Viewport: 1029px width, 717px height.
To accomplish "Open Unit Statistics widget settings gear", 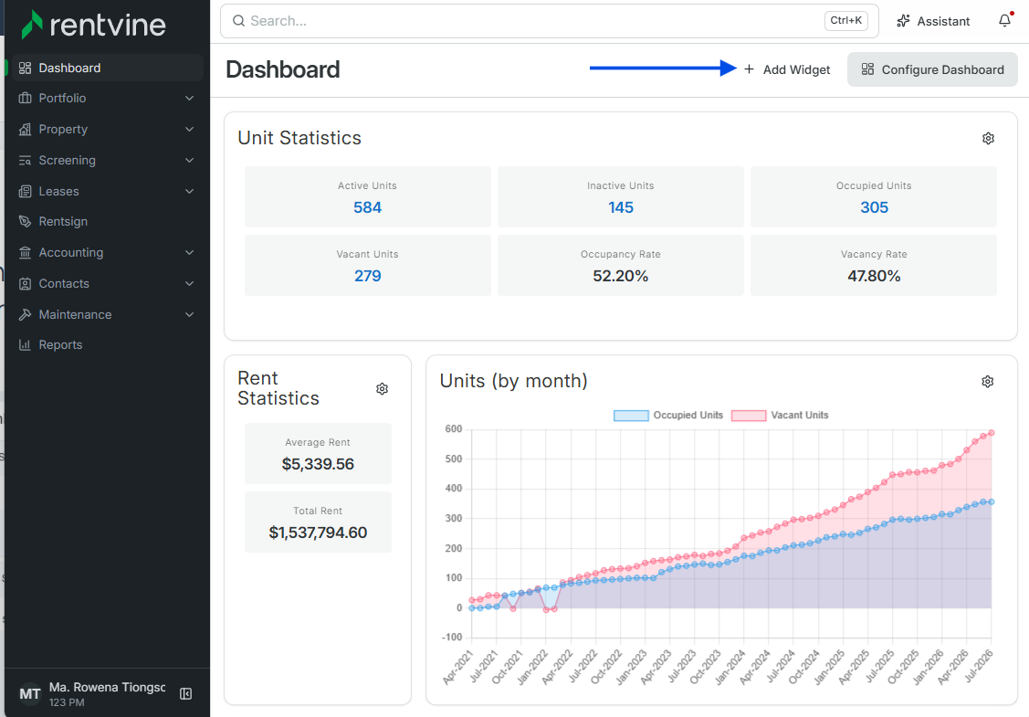I will pos(988,139).
